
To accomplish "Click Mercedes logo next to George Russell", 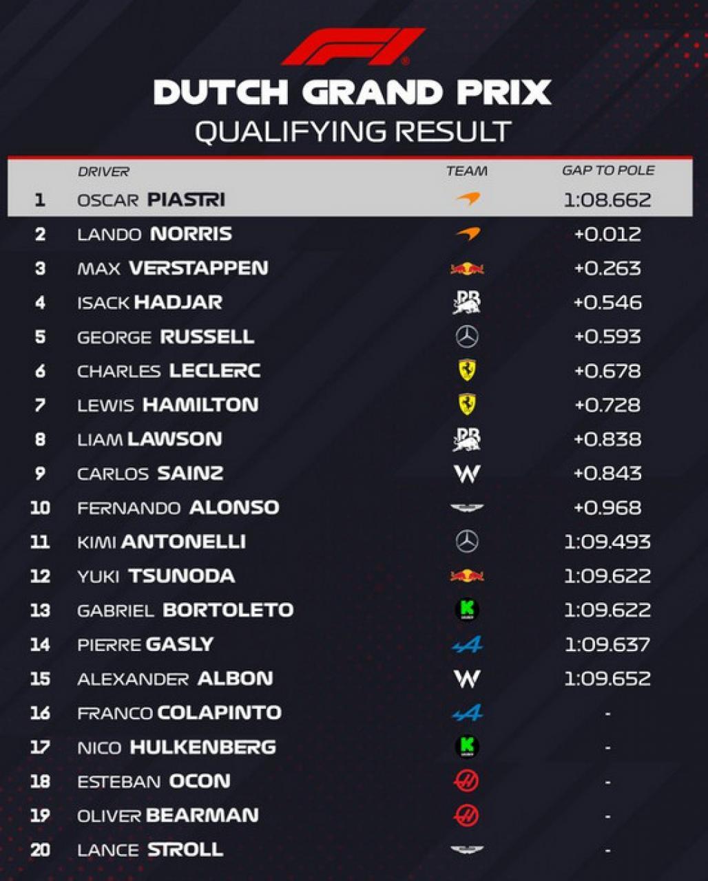I will coord(467,337).
